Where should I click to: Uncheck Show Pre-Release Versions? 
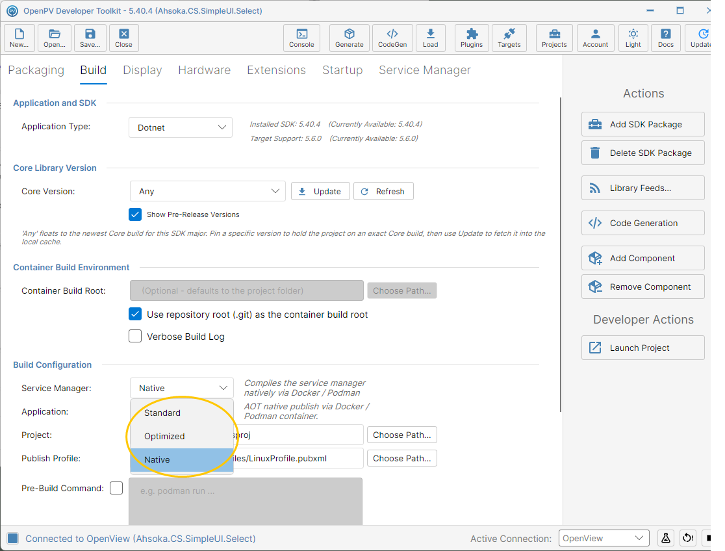[135, 214]
